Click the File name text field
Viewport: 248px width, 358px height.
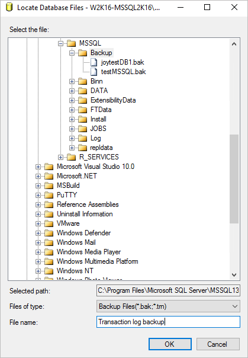(x=168, y=322)
